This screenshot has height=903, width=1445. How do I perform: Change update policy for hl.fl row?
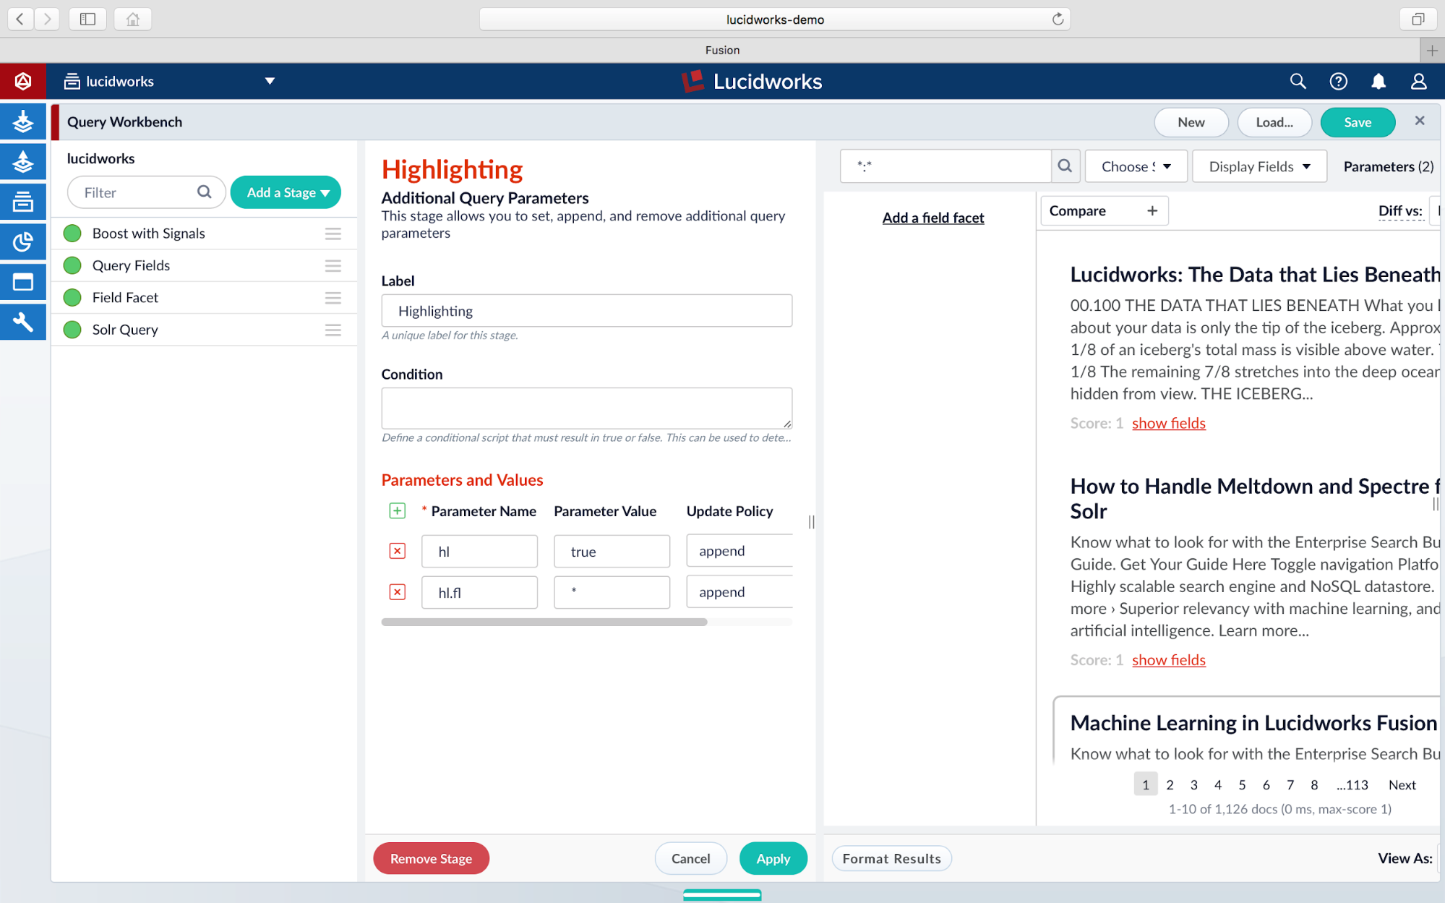(x=739, y=592)
